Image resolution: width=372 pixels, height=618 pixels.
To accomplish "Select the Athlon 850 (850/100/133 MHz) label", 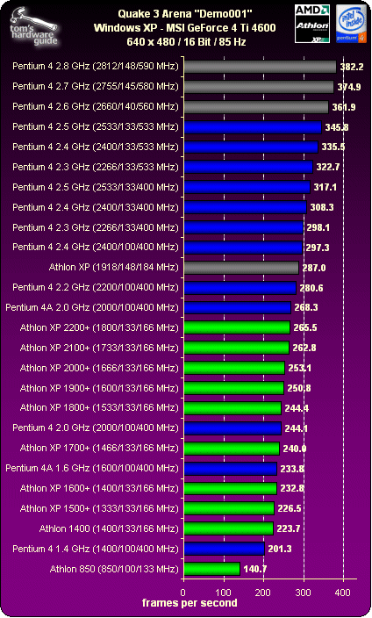I will (114, 569).
